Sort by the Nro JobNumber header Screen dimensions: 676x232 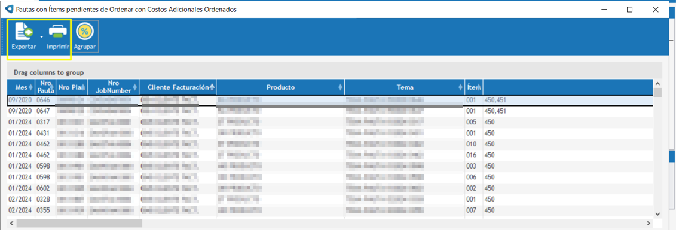114,87
